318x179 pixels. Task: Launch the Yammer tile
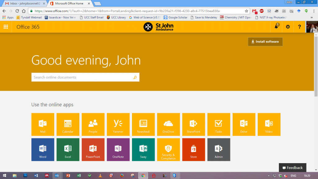118,124
